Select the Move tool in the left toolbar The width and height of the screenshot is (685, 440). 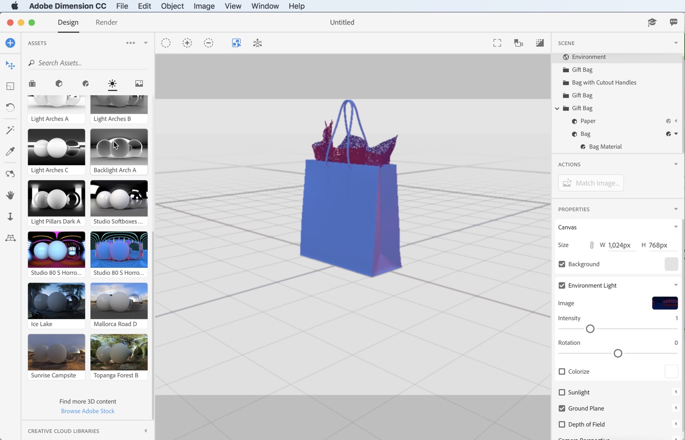coord(10,65)
